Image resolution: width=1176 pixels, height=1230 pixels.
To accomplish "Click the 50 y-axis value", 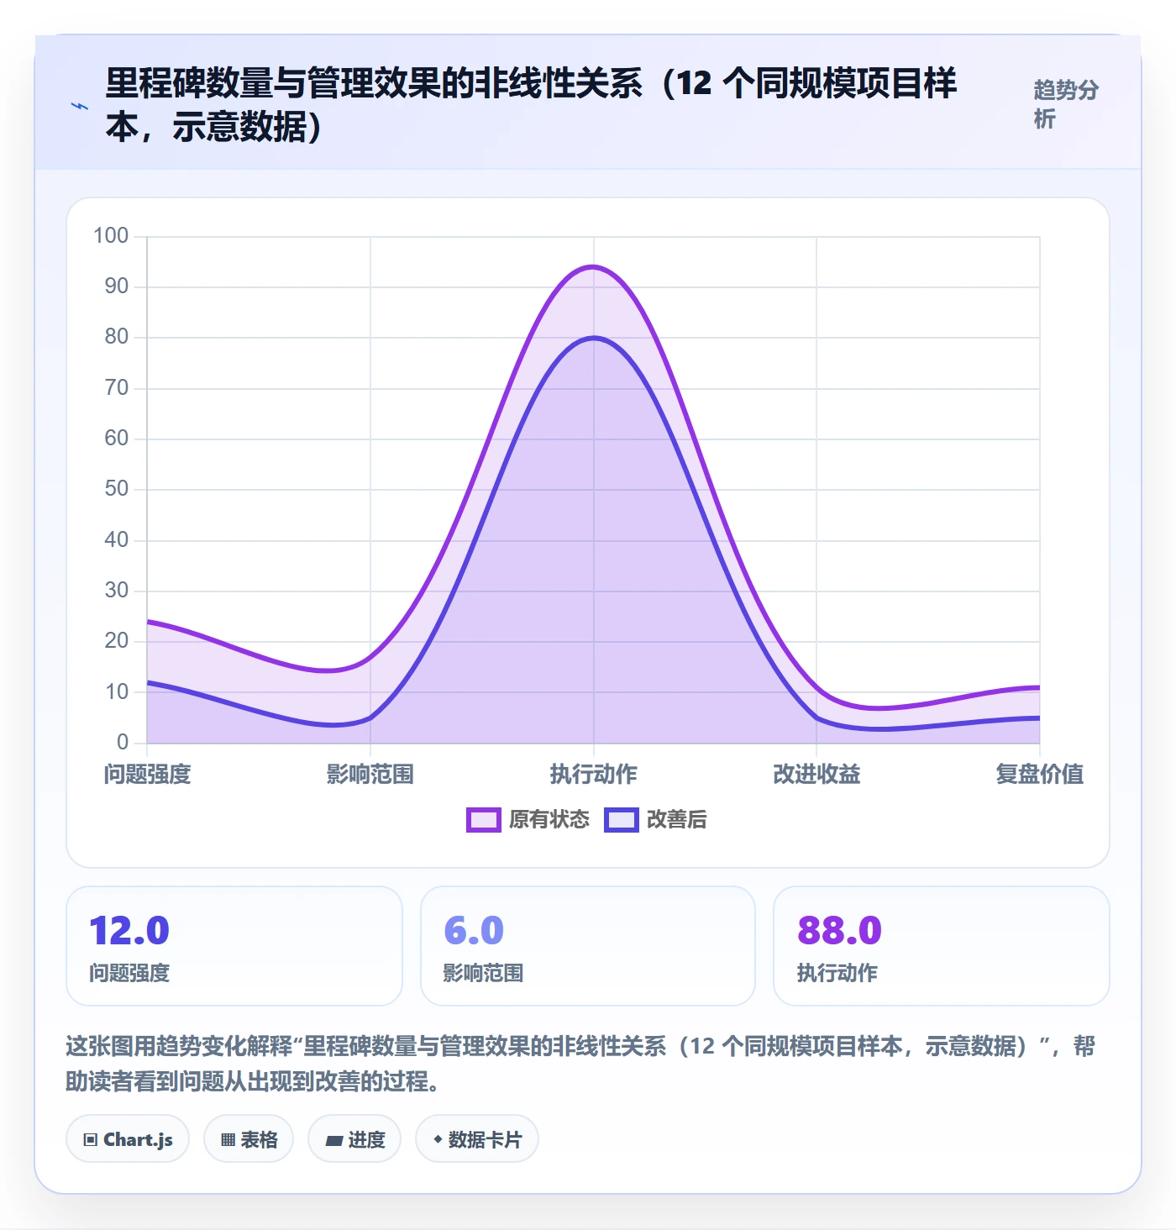I will pos(117,489).
